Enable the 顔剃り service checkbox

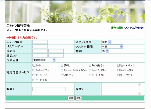62,65
